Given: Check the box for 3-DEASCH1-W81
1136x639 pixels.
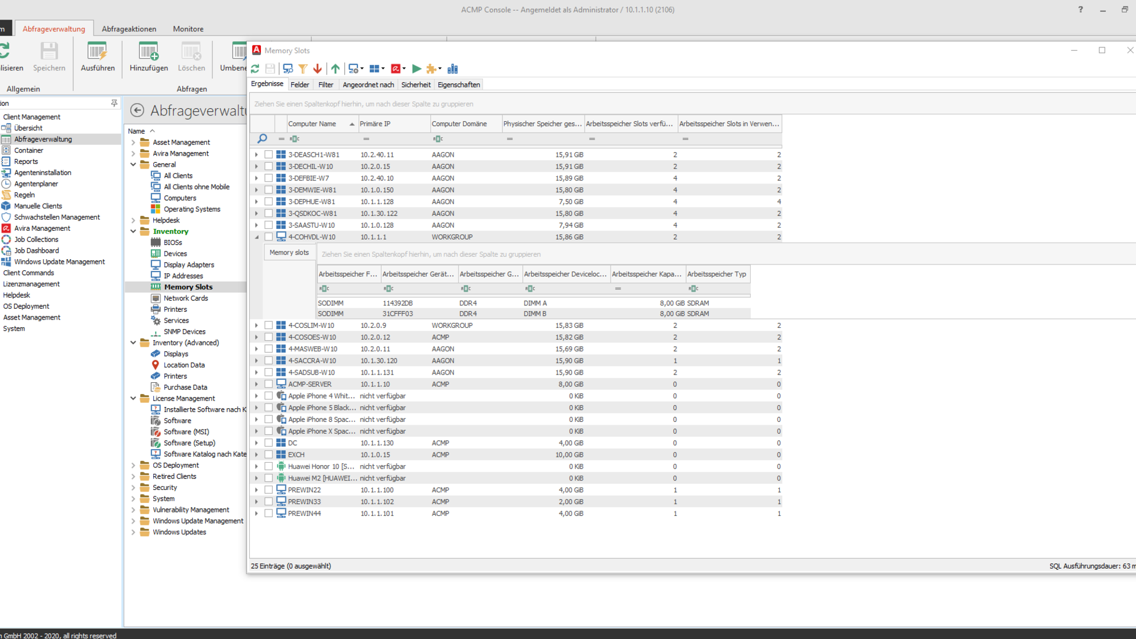Looking at the screenshot, I should [x=269, y=154].
